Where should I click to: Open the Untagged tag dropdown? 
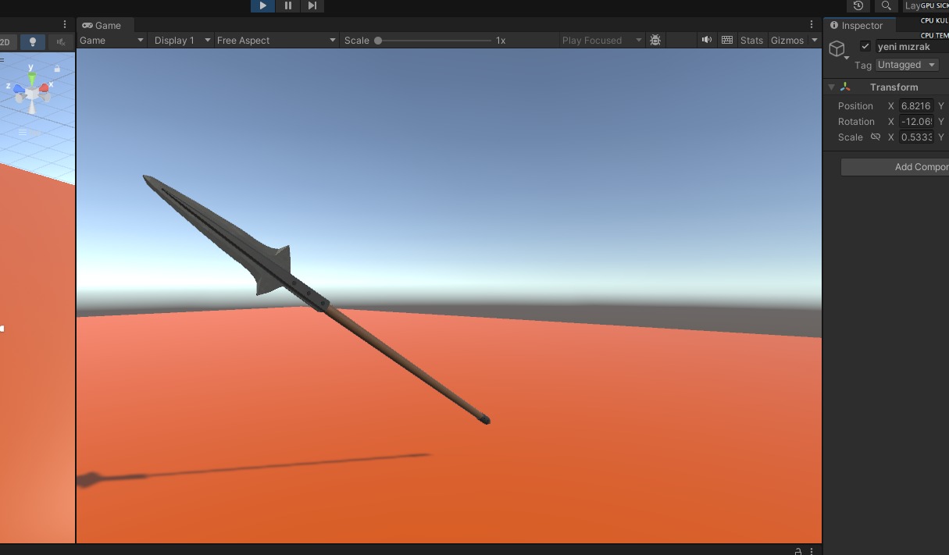point(907,65)
